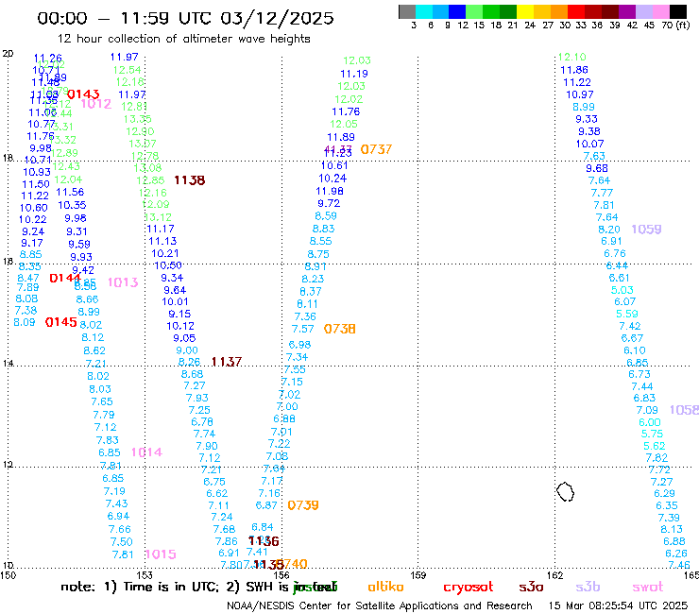The height and width of the screenshot is (614, 699).
Task: Click the NOAA/NESDIS credit line
Action: [x=380, y=605]
